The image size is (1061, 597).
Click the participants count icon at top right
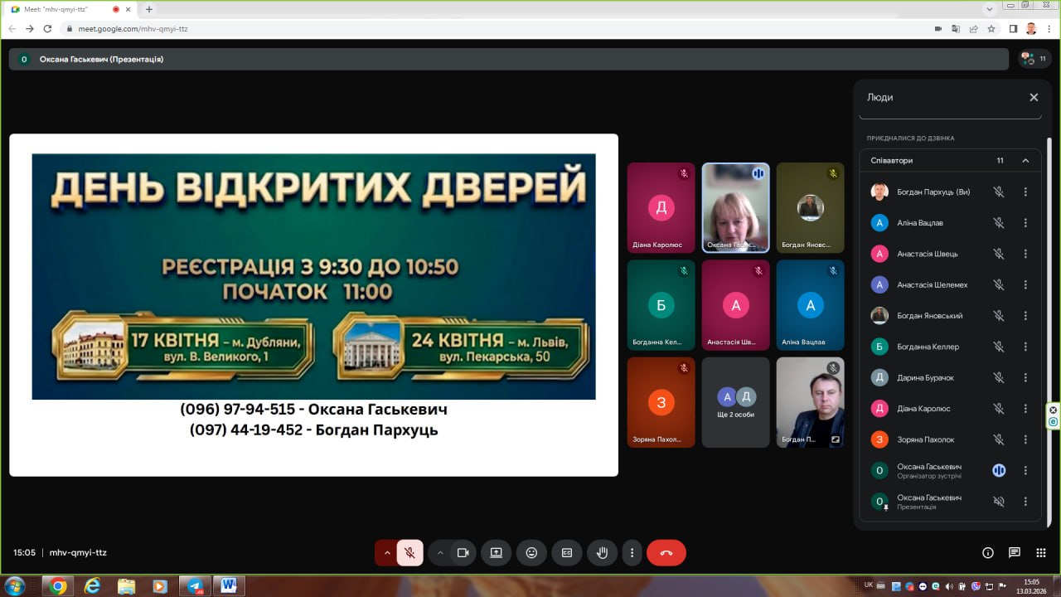click(1033, 59)
